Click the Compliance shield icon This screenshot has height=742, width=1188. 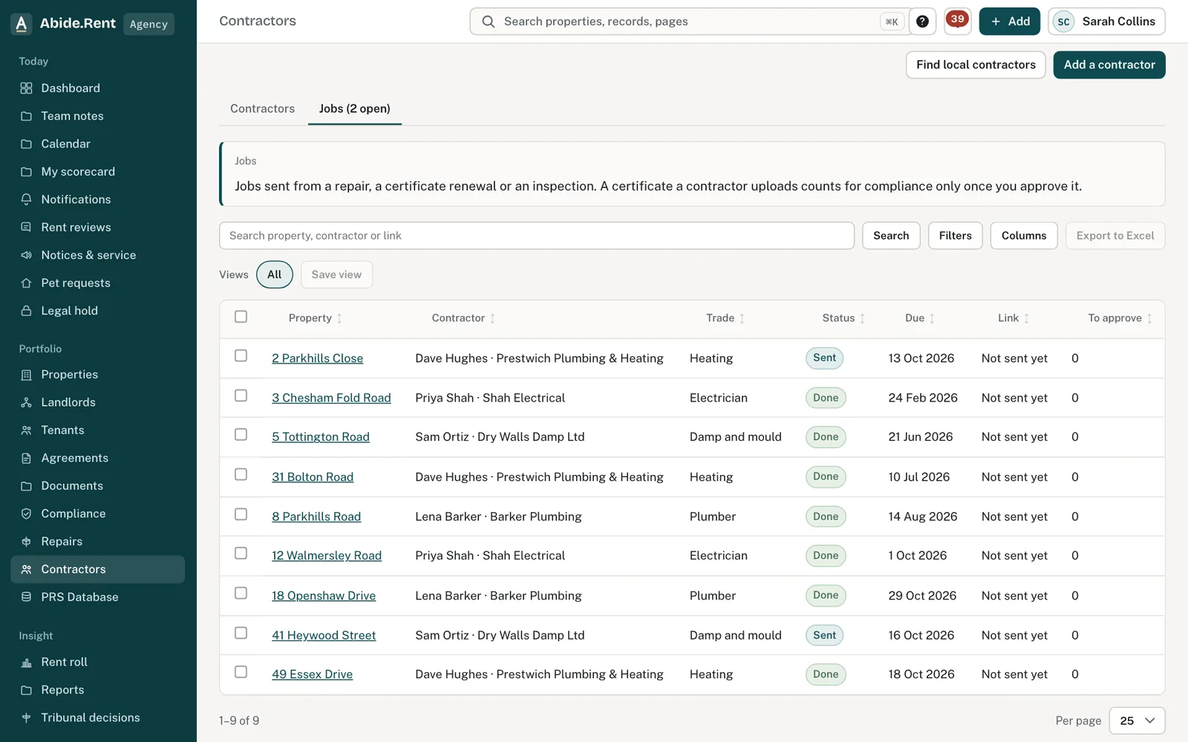26,513
